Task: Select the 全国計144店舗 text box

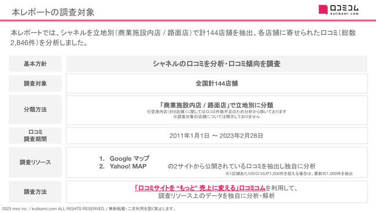Action: tap(216, 83)
